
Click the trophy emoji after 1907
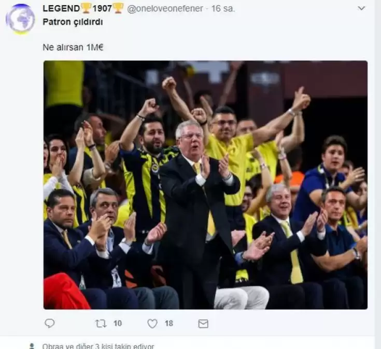pyautogui.click(x=118, y=8)
